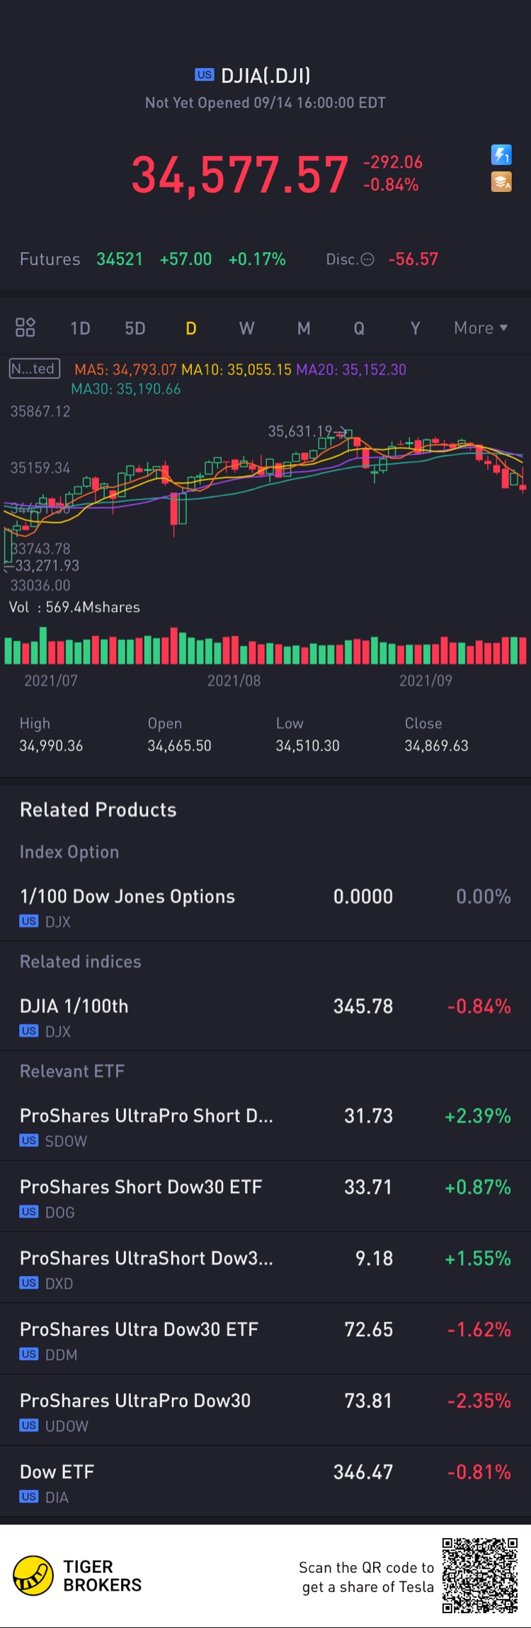Image resolution: width=531 pixels, height=1628 pixels.
Task: Toggle the N...ted adjustment box
Action: coord(34,368)
